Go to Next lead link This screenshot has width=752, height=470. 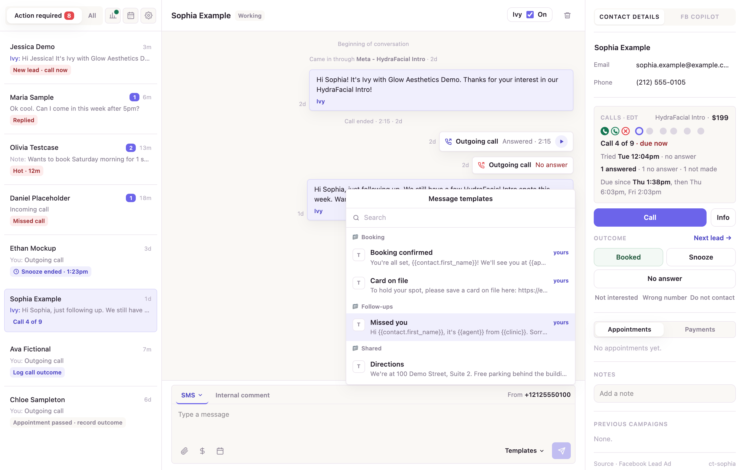click(x=712, y=238)
